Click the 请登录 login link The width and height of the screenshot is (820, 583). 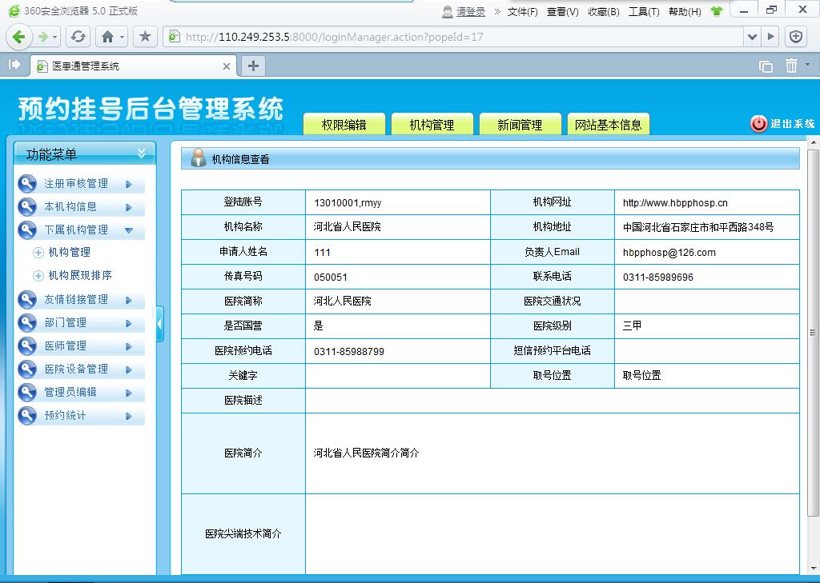click(471, 11)
